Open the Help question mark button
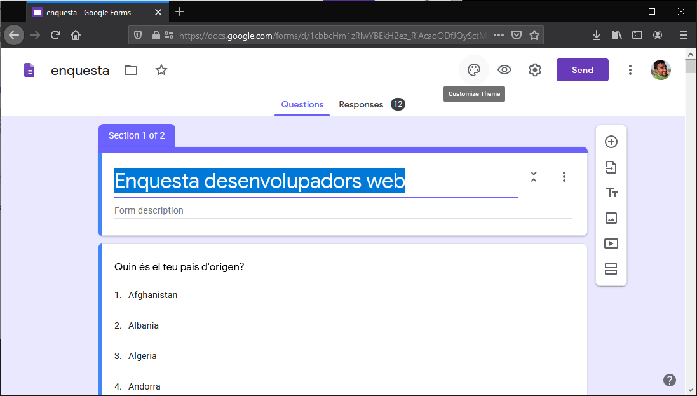697x396 pixels. pos(670,380)
